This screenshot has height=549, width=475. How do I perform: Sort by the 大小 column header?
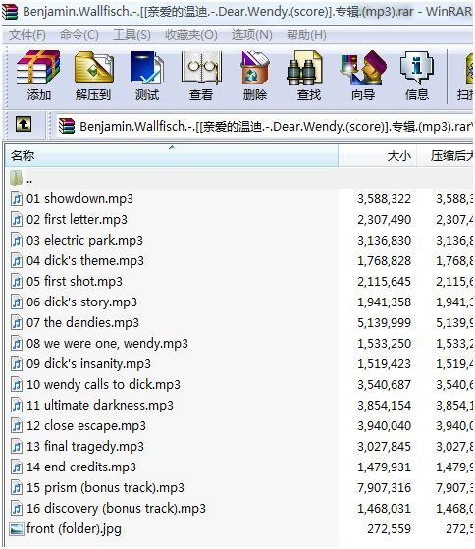click(377, 156)
